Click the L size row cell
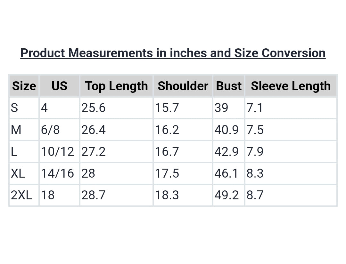The height and width of the screenshot is (264, 346). (x=24, y=151)
